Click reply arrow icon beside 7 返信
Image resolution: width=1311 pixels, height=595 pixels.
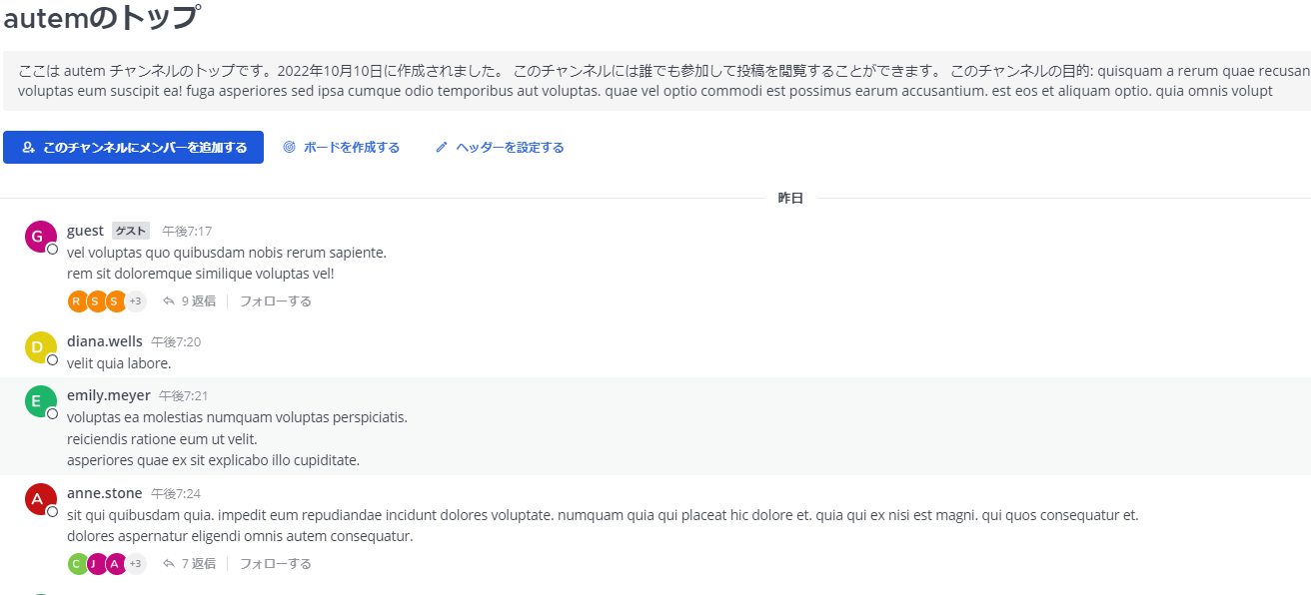[169, 564]
